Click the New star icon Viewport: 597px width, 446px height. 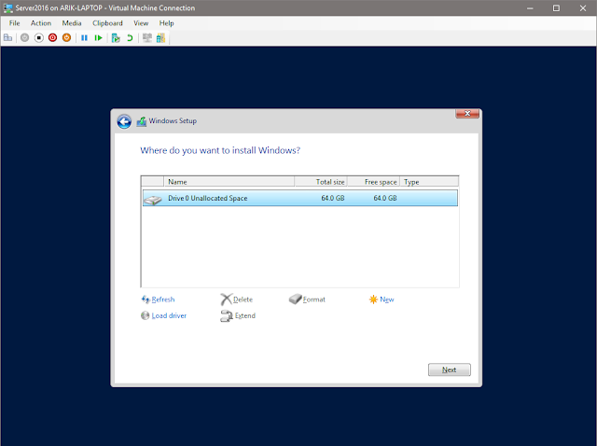(373, 300)
